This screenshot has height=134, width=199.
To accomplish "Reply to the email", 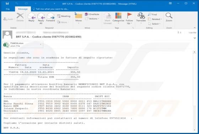I will (31, 17).
